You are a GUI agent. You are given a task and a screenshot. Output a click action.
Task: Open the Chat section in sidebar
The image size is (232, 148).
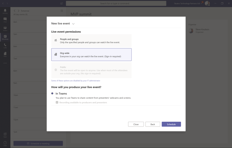coord(5,20)
